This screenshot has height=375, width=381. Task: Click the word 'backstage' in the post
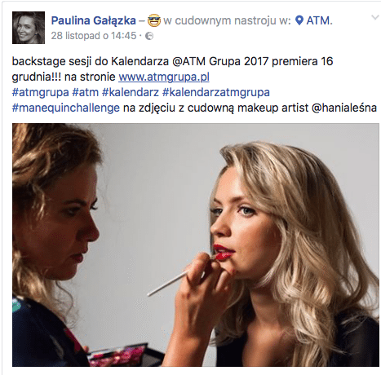click(x=38, y=61)
